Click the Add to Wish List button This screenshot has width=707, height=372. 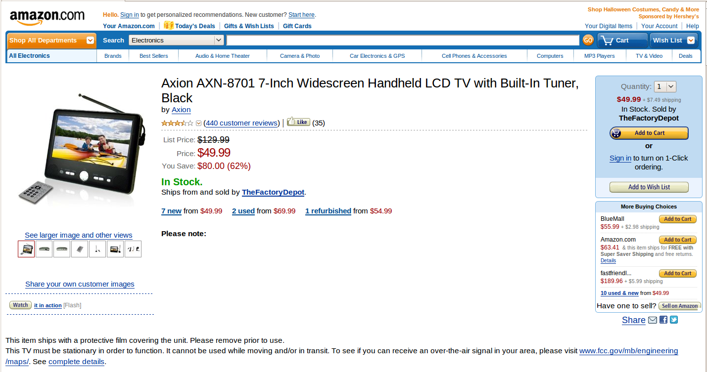[649, 187]
